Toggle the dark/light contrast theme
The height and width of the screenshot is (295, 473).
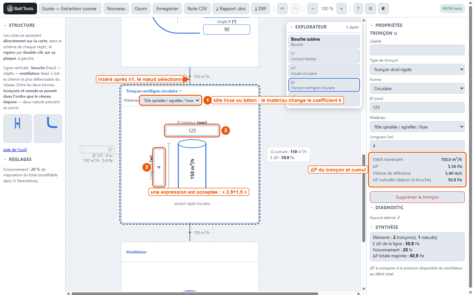383,9
